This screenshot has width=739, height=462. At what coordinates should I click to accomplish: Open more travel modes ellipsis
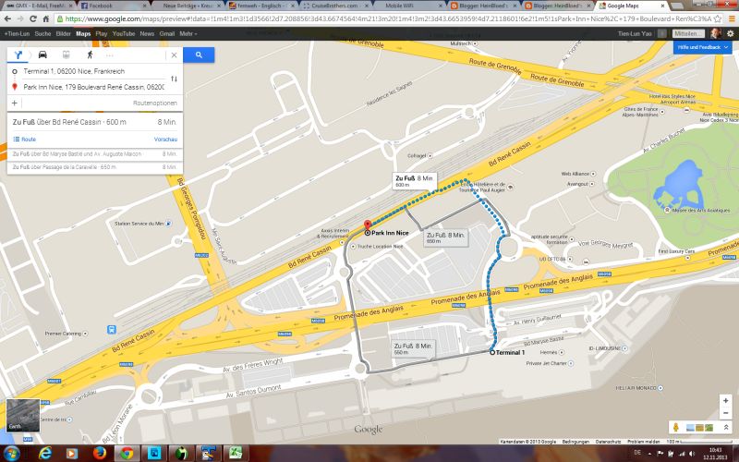point(109,55)
